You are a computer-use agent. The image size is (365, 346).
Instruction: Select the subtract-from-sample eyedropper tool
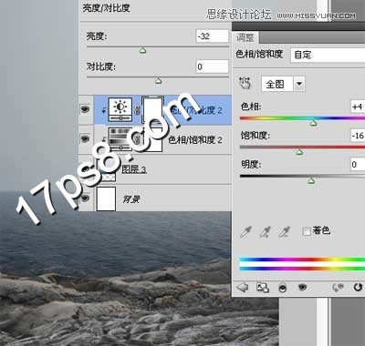pyautogui.click(x=285, y=232)
